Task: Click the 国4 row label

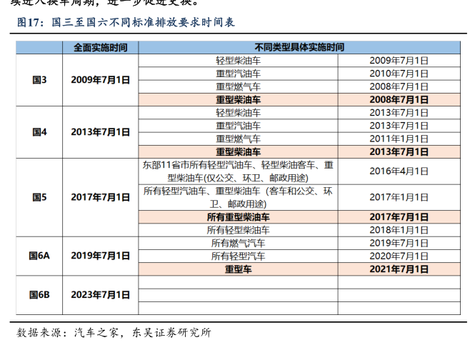Action: click(x=39, y=132)
